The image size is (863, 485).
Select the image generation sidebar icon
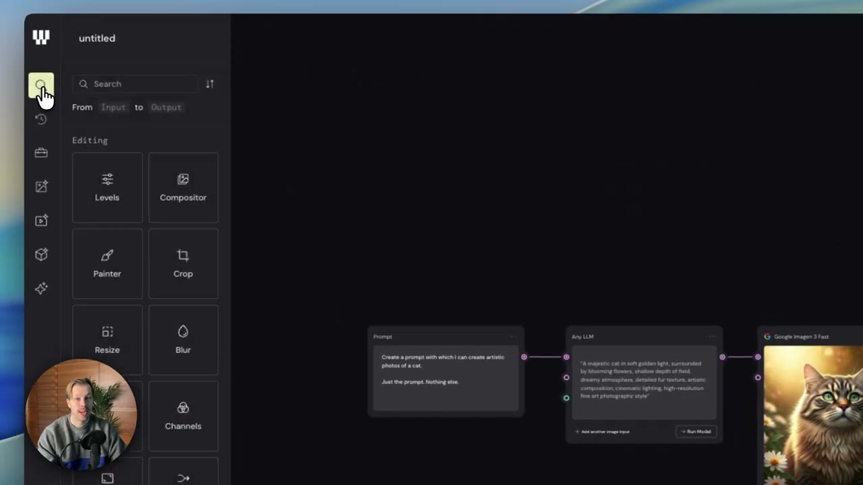(x=41, y=187)
